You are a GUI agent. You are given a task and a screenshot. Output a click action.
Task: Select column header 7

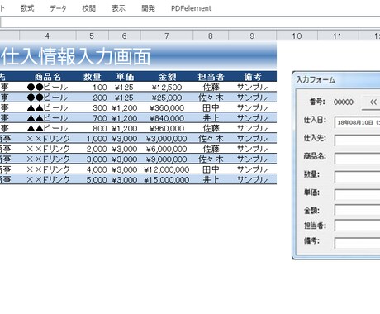167,36
